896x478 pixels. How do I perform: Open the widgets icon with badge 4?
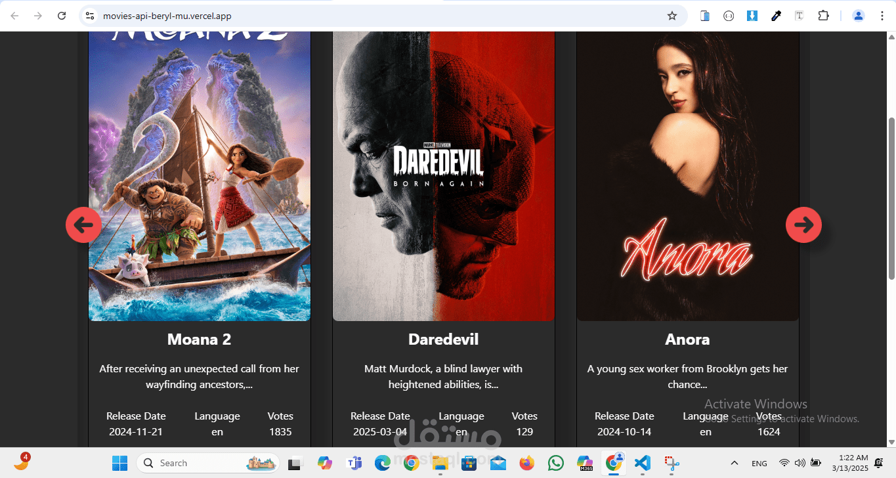21,462
